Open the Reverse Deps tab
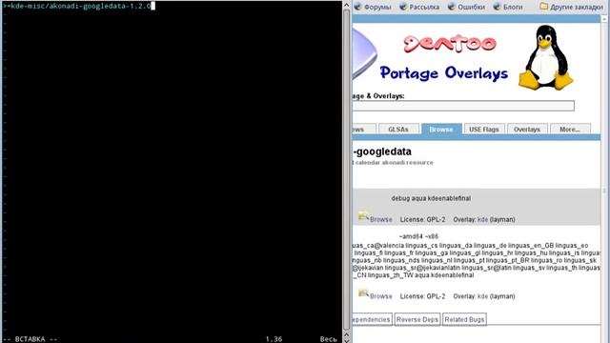 pos(417,319)
